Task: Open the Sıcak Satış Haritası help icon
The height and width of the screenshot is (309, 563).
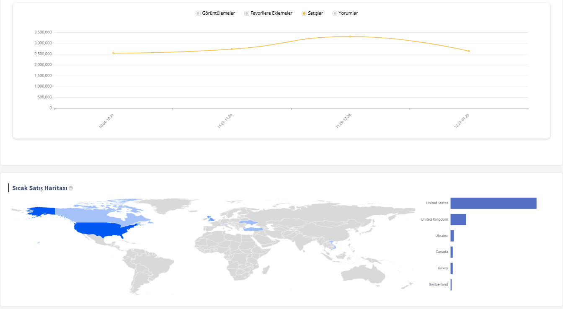Action: click(x=71, y=188)
